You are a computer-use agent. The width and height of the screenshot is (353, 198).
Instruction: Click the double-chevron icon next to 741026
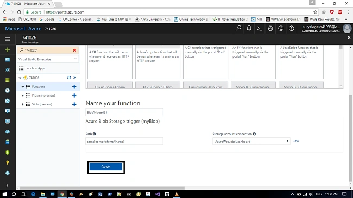[x=75, y=78]
